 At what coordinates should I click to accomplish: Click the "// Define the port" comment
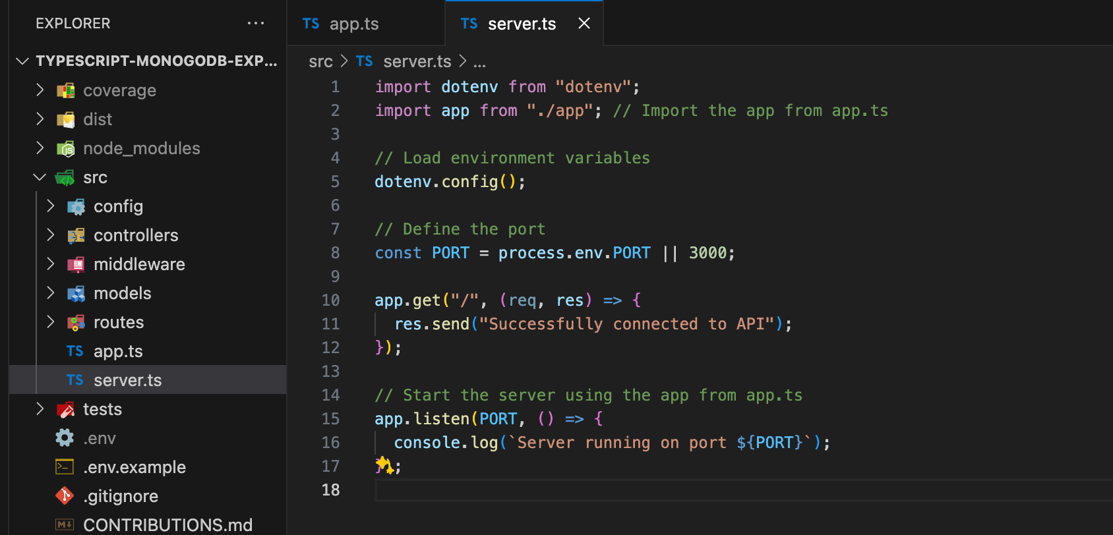460,229
